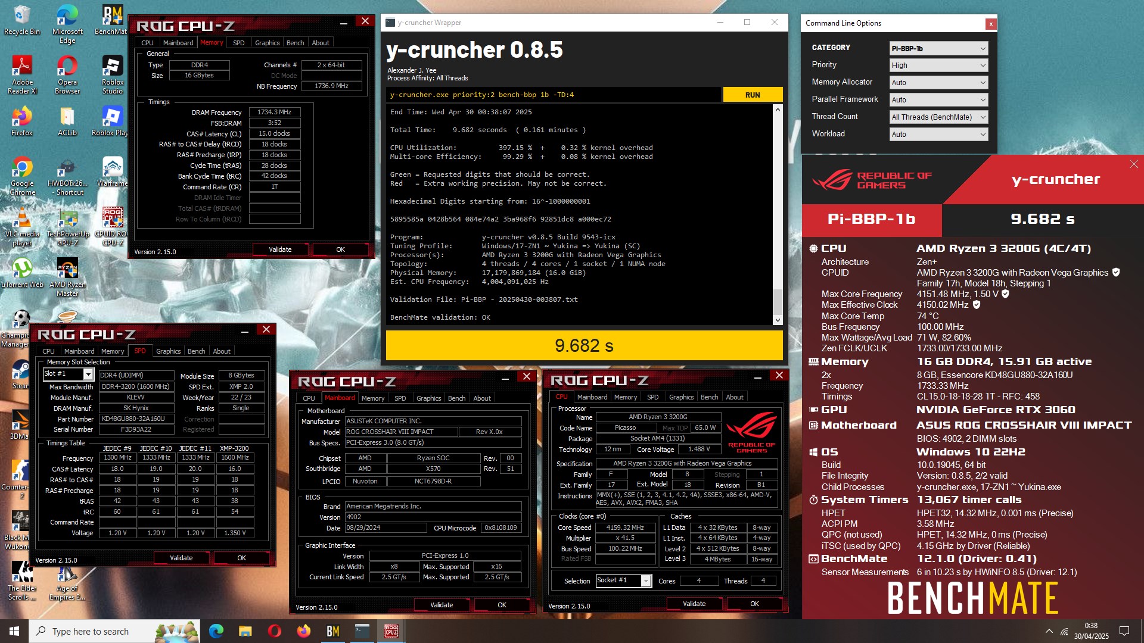Expand Workload dropdown
Image resolution: width=1144 pixels, height=643 pixels.
pyautogui.click(x=938, y=135)
